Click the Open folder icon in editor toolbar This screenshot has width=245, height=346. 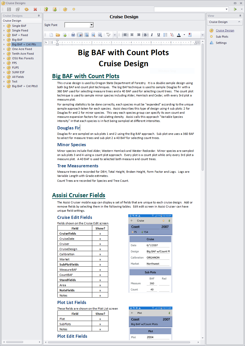coord(58,35)
